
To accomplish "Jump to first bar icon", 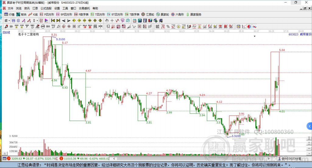I will click(x=53, y=20).
